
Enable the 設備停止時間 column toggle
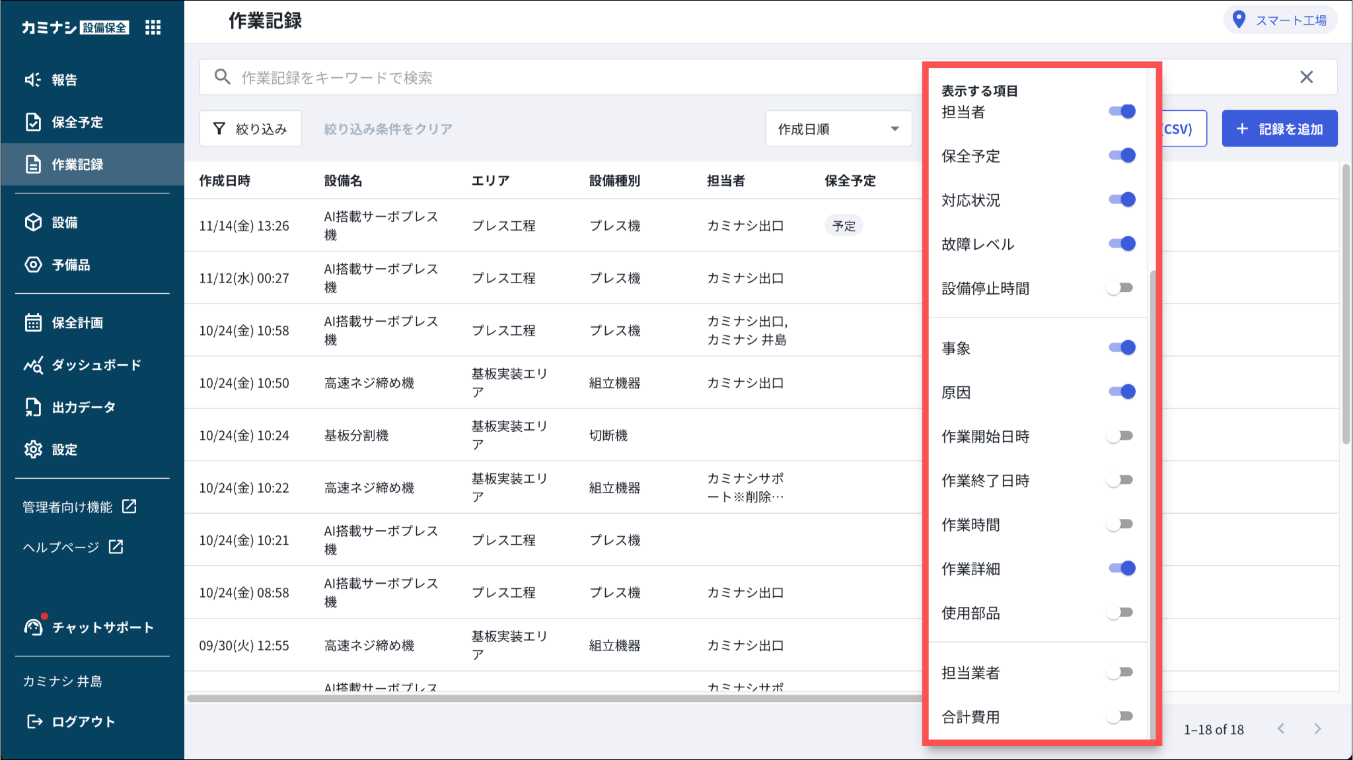tap(1120, 288)
